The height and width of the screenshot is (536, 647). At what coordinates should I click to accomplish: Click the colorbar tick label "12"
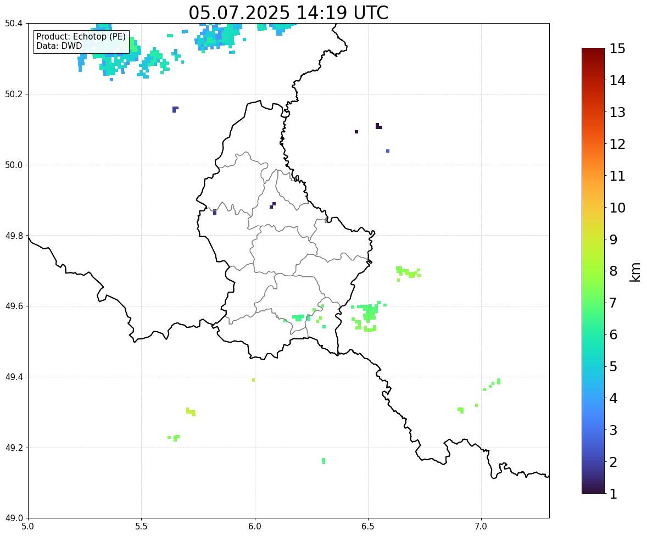pyautogui.click(x=617, y=144)
